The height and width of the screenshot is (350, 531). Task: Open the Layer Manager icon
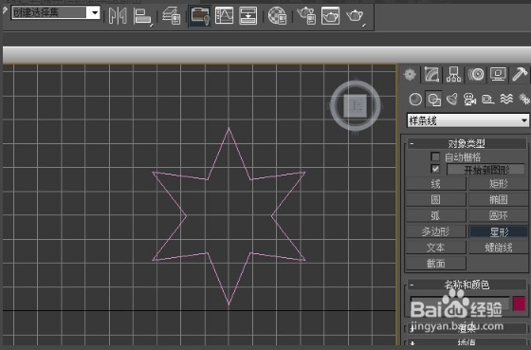(172, 15)
